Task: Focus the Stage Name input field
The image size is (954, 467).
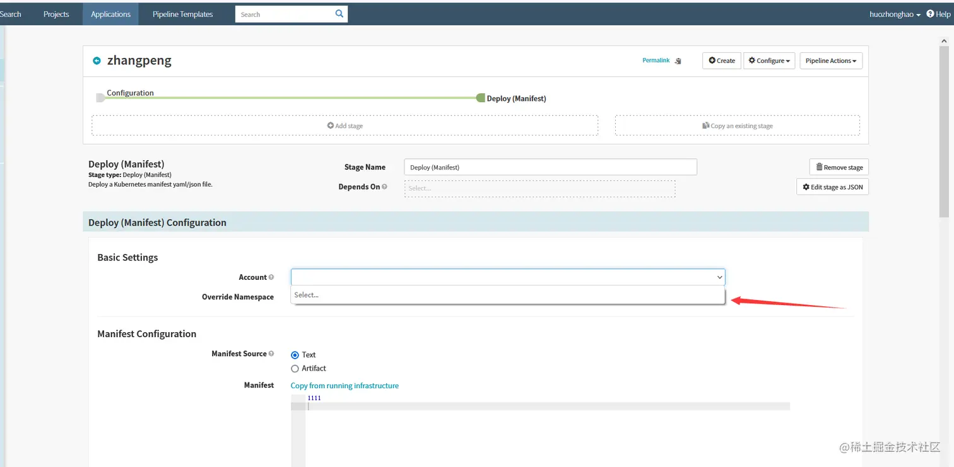Action: tap(551, 167)
